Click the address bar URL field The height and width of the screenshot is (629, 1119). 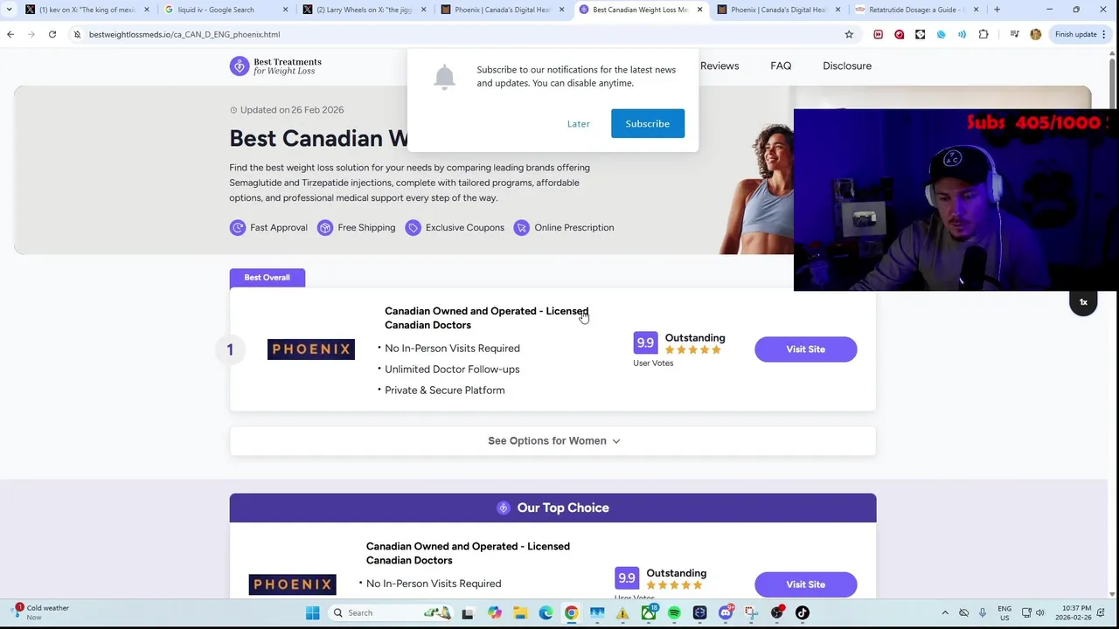[x=455, y=34]
